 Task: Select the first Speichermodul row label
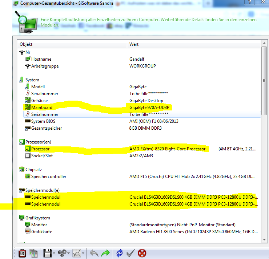point(46,197)
